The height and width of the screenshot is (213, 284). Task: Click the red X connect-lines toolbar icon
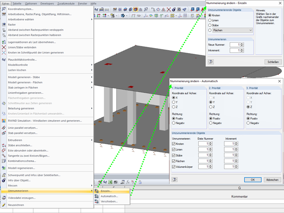(x=169, y=9)
